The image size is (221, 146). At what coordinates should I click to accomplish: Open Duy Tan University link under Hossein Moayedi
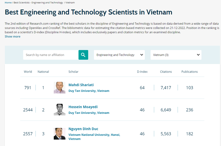click(x=89, y=113)
